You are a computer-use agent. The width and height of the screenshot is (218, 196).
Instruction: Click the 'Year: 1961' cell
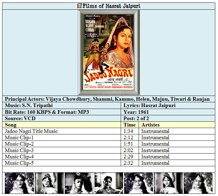tap(168, 112)
